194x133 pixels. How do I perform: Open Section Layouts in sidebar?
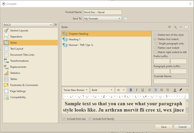point(19,31)
